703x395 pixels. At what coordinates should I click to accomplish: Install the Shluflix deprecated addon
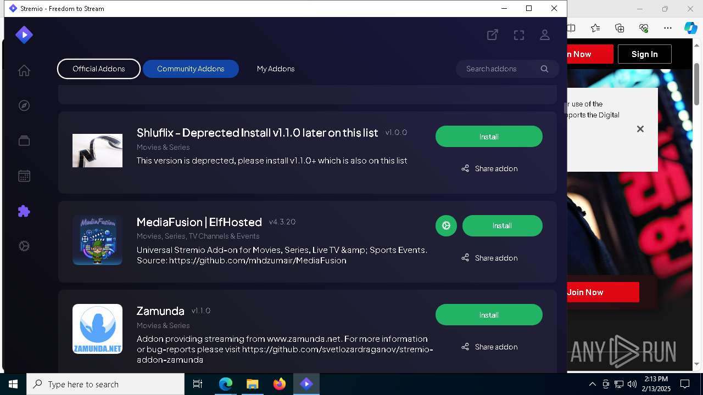pos(489,137)
